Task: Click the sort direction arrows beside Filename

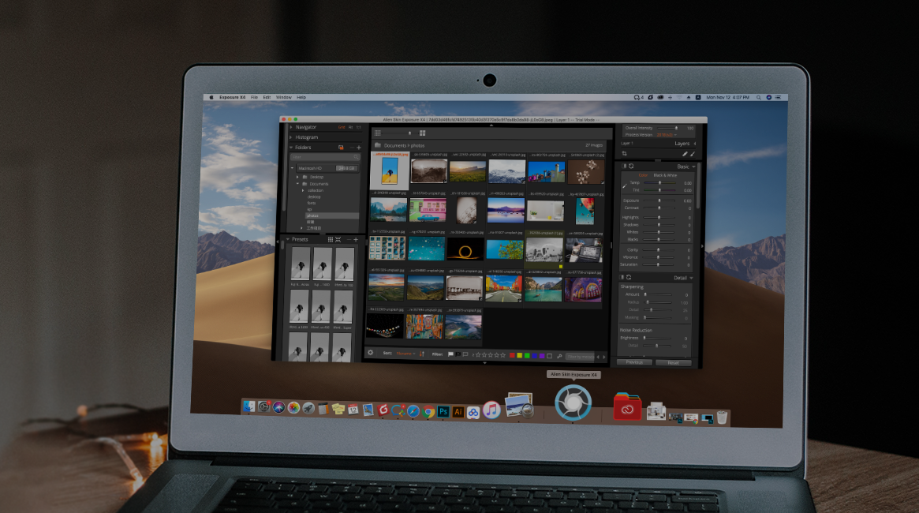Action: pyautogui.click(x=421, y=354)
